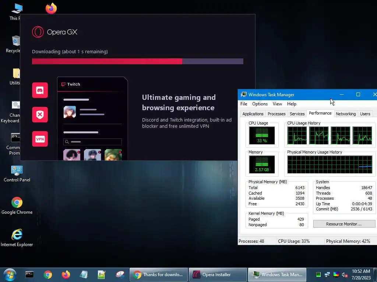Click the CPU Usage 33 % gauge

click(262, 135)
